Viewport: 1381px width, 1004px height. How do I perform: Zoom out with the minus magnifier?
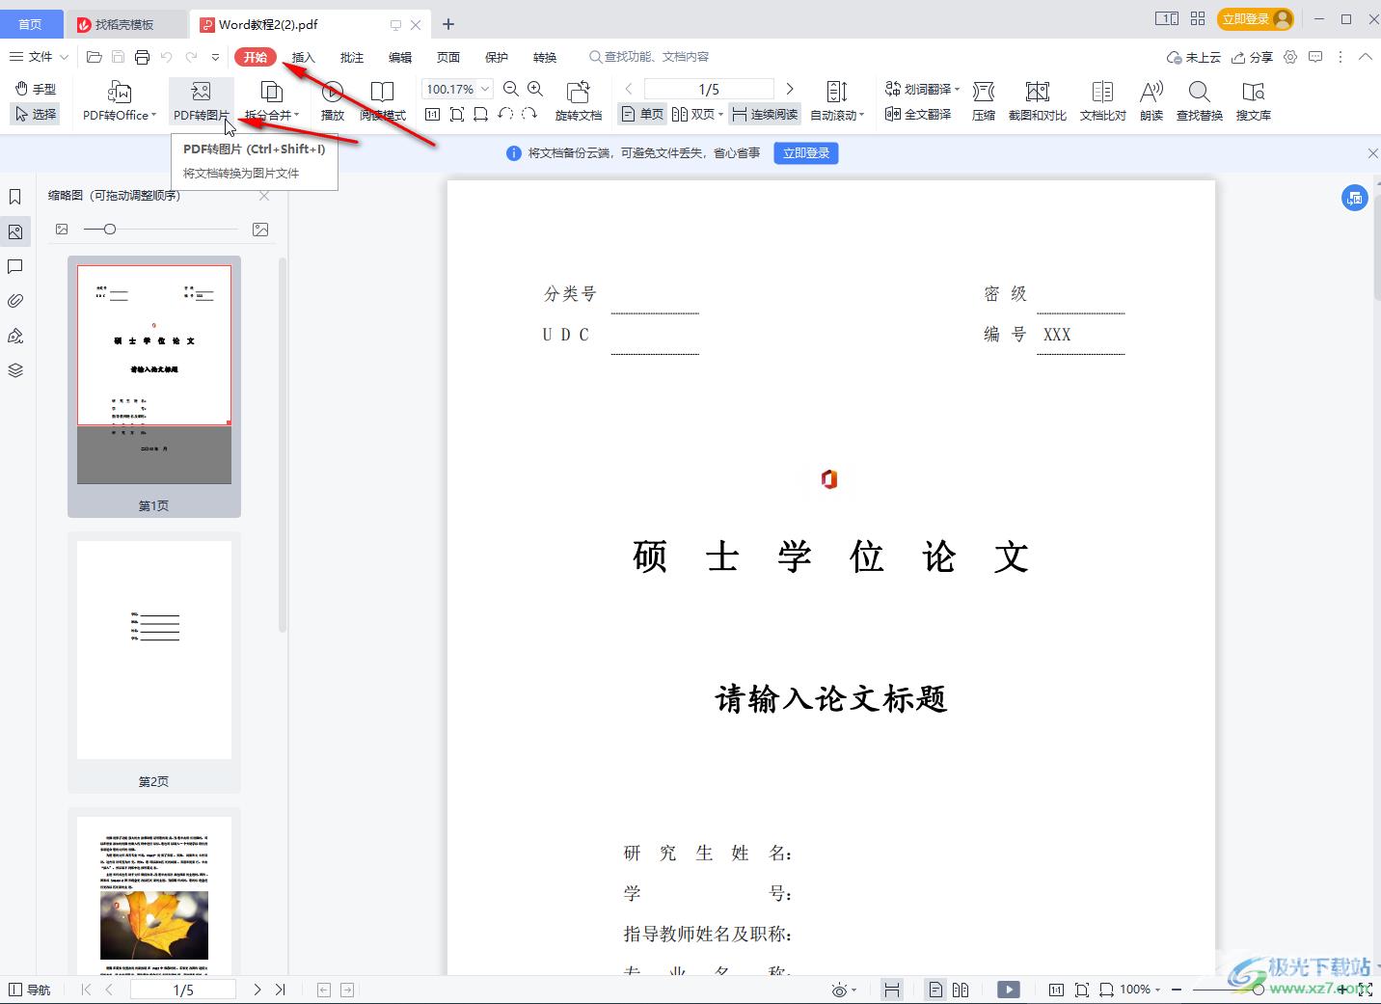coord(511,89)
